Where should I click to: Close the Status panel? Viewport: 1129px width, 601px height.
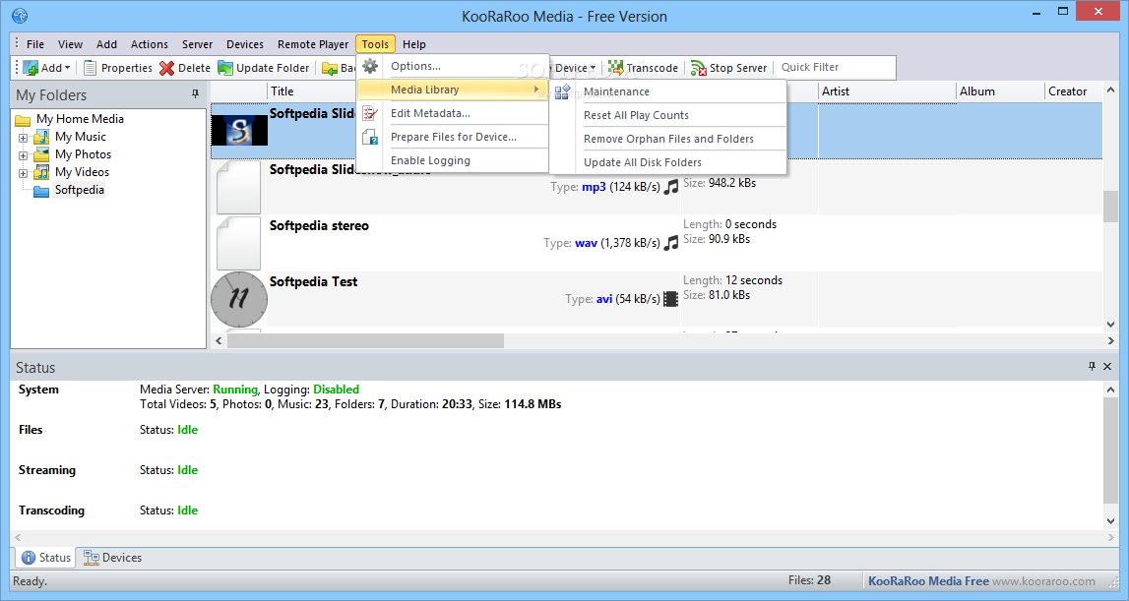pyautogui.click(x=1107, y=366)
